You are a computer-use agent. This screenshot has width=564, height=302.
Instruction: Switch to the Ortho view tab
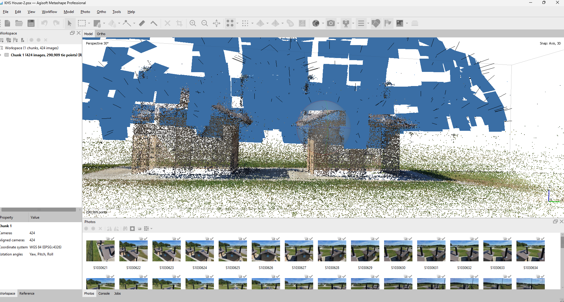(101, 34)
